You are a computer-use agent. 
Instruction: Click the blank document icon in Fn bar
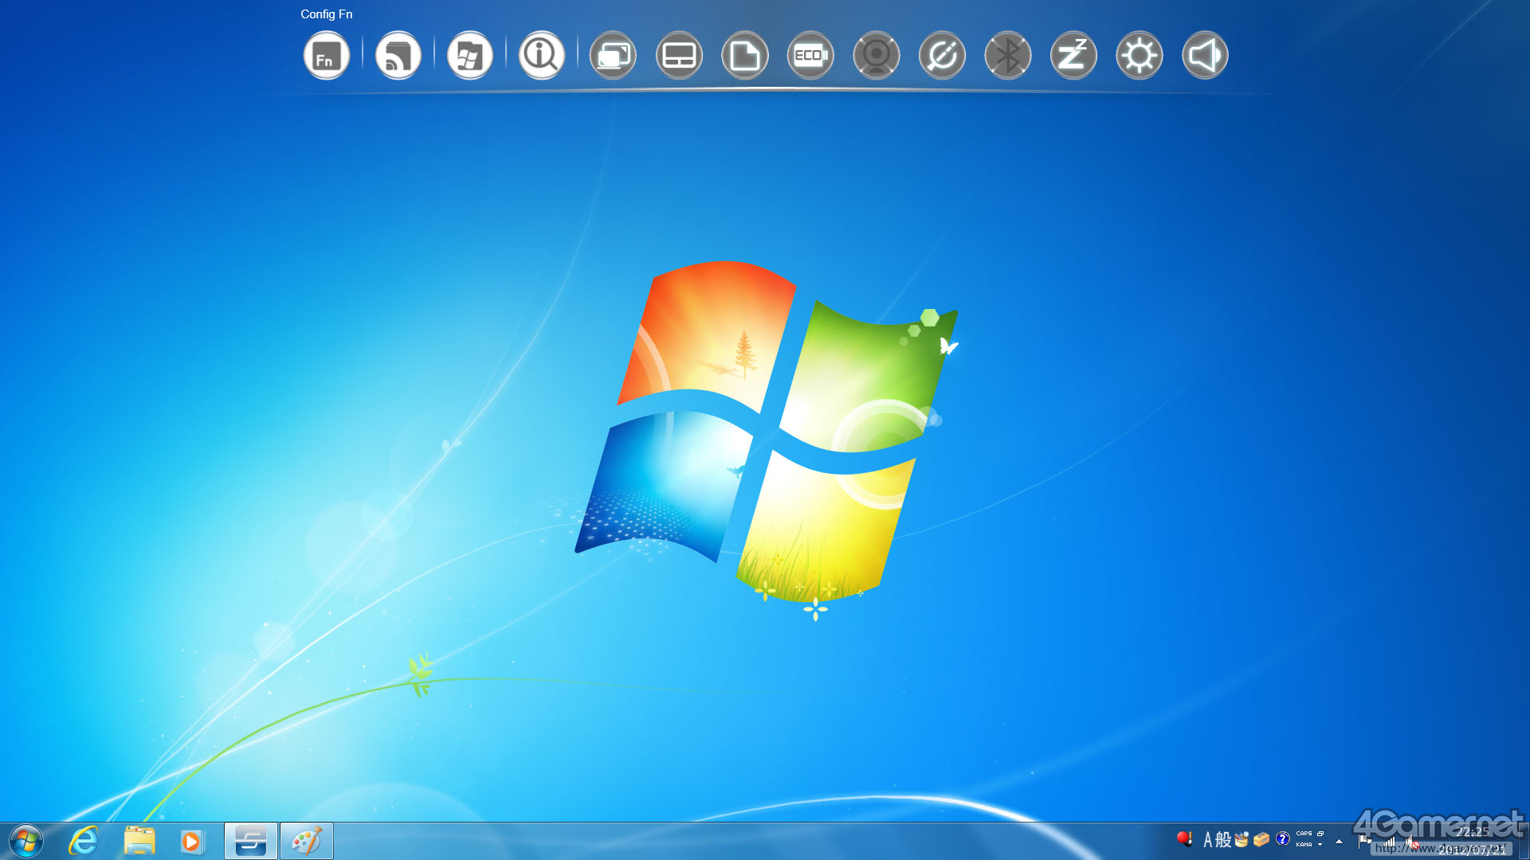click(x=744, y=56)
